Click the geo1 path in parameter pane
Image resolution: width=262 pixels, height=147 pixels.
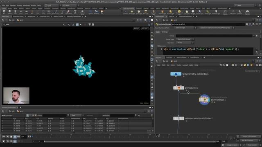click(x=174, y=20)
